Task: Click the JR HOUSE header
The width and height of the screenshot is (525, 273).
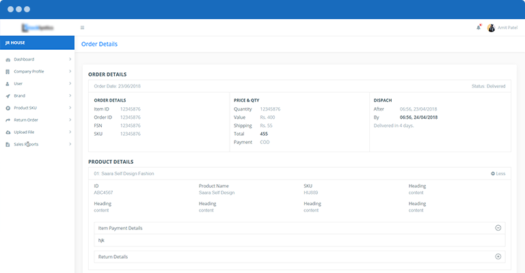Action: (37, 43)
